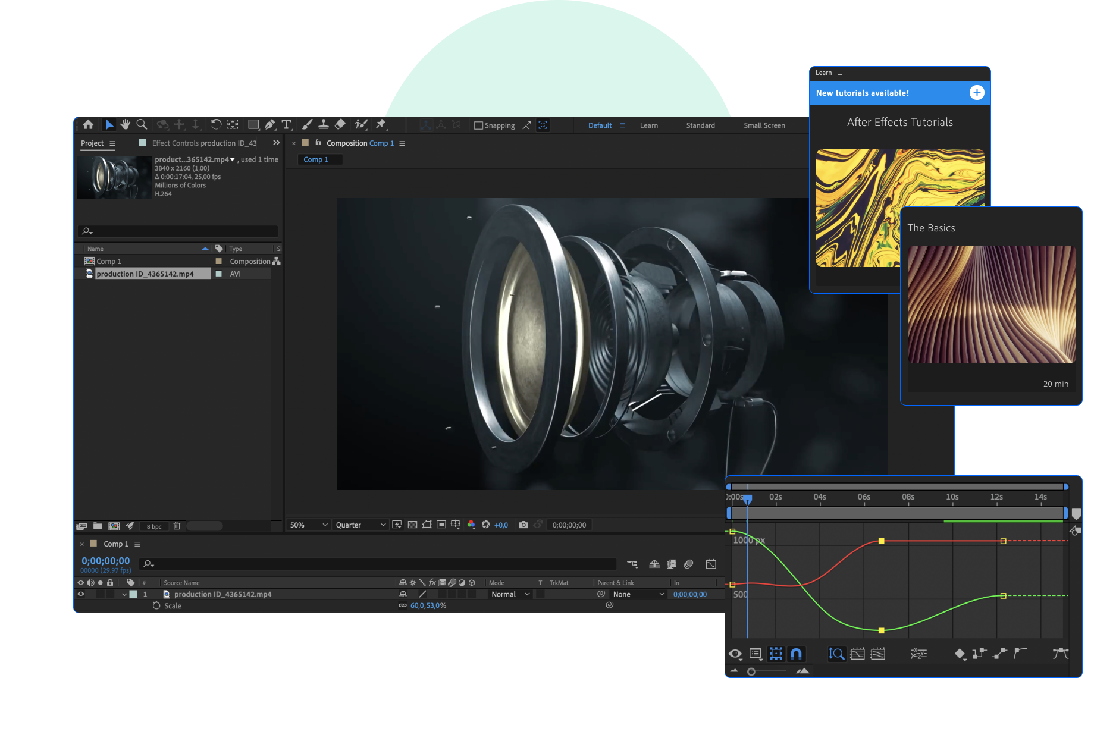Enable the Snapping checkbox
Screen dimensions: 1116x744
coord(478,125)
